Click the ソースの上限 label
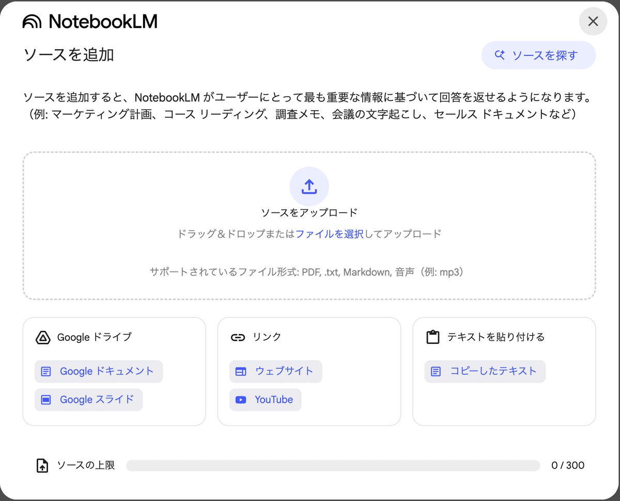The image size is (620, 501). coord(86,465)
